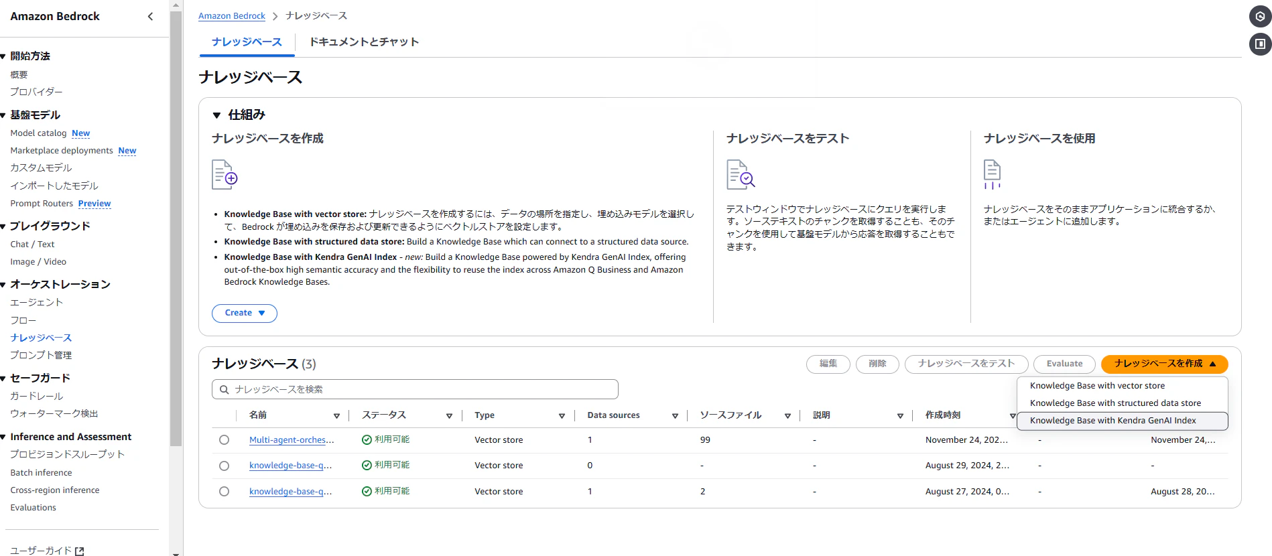Select radio for knowledge base created August 29
This screenshot has height=556, width=1272.
click(x=224, y=466)
